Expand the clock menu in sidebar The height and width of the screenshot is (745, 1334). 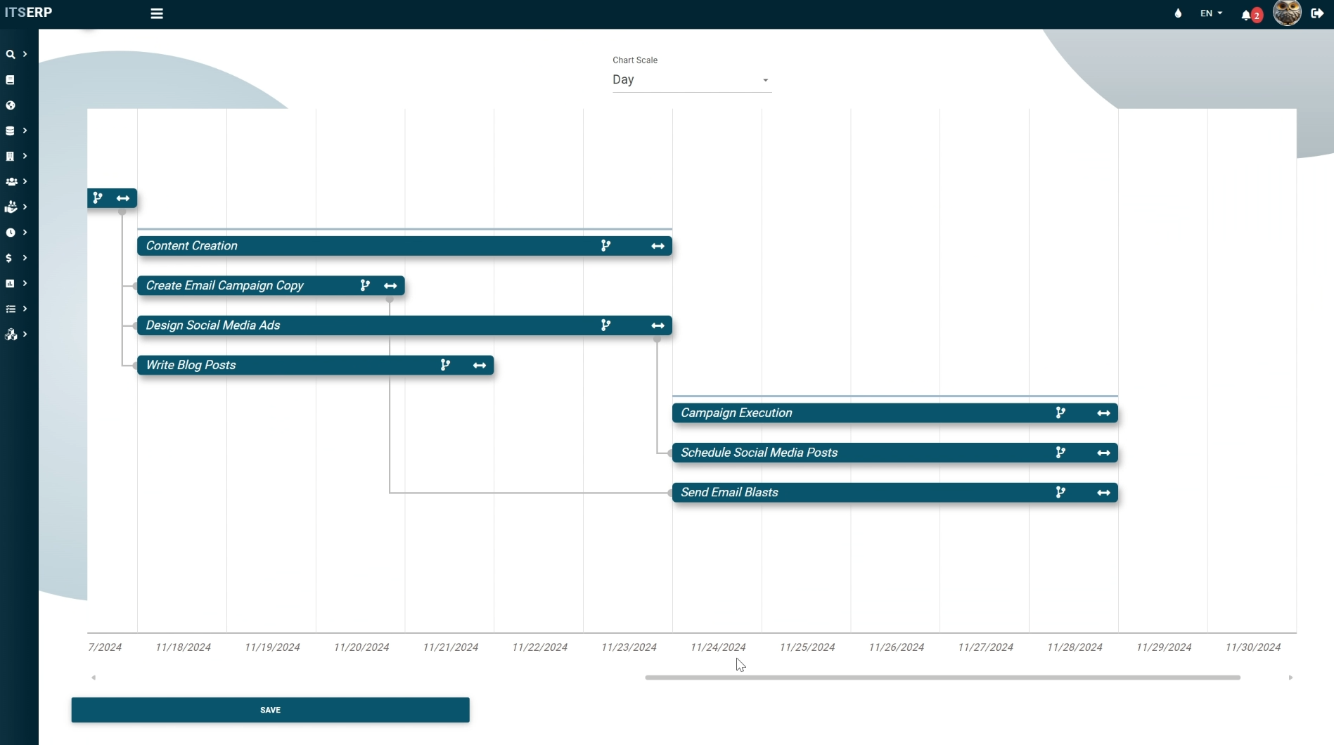[16, 233]
